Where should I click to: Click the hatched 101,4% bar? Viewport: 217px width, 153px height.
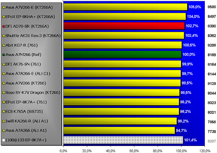point(123,140)
